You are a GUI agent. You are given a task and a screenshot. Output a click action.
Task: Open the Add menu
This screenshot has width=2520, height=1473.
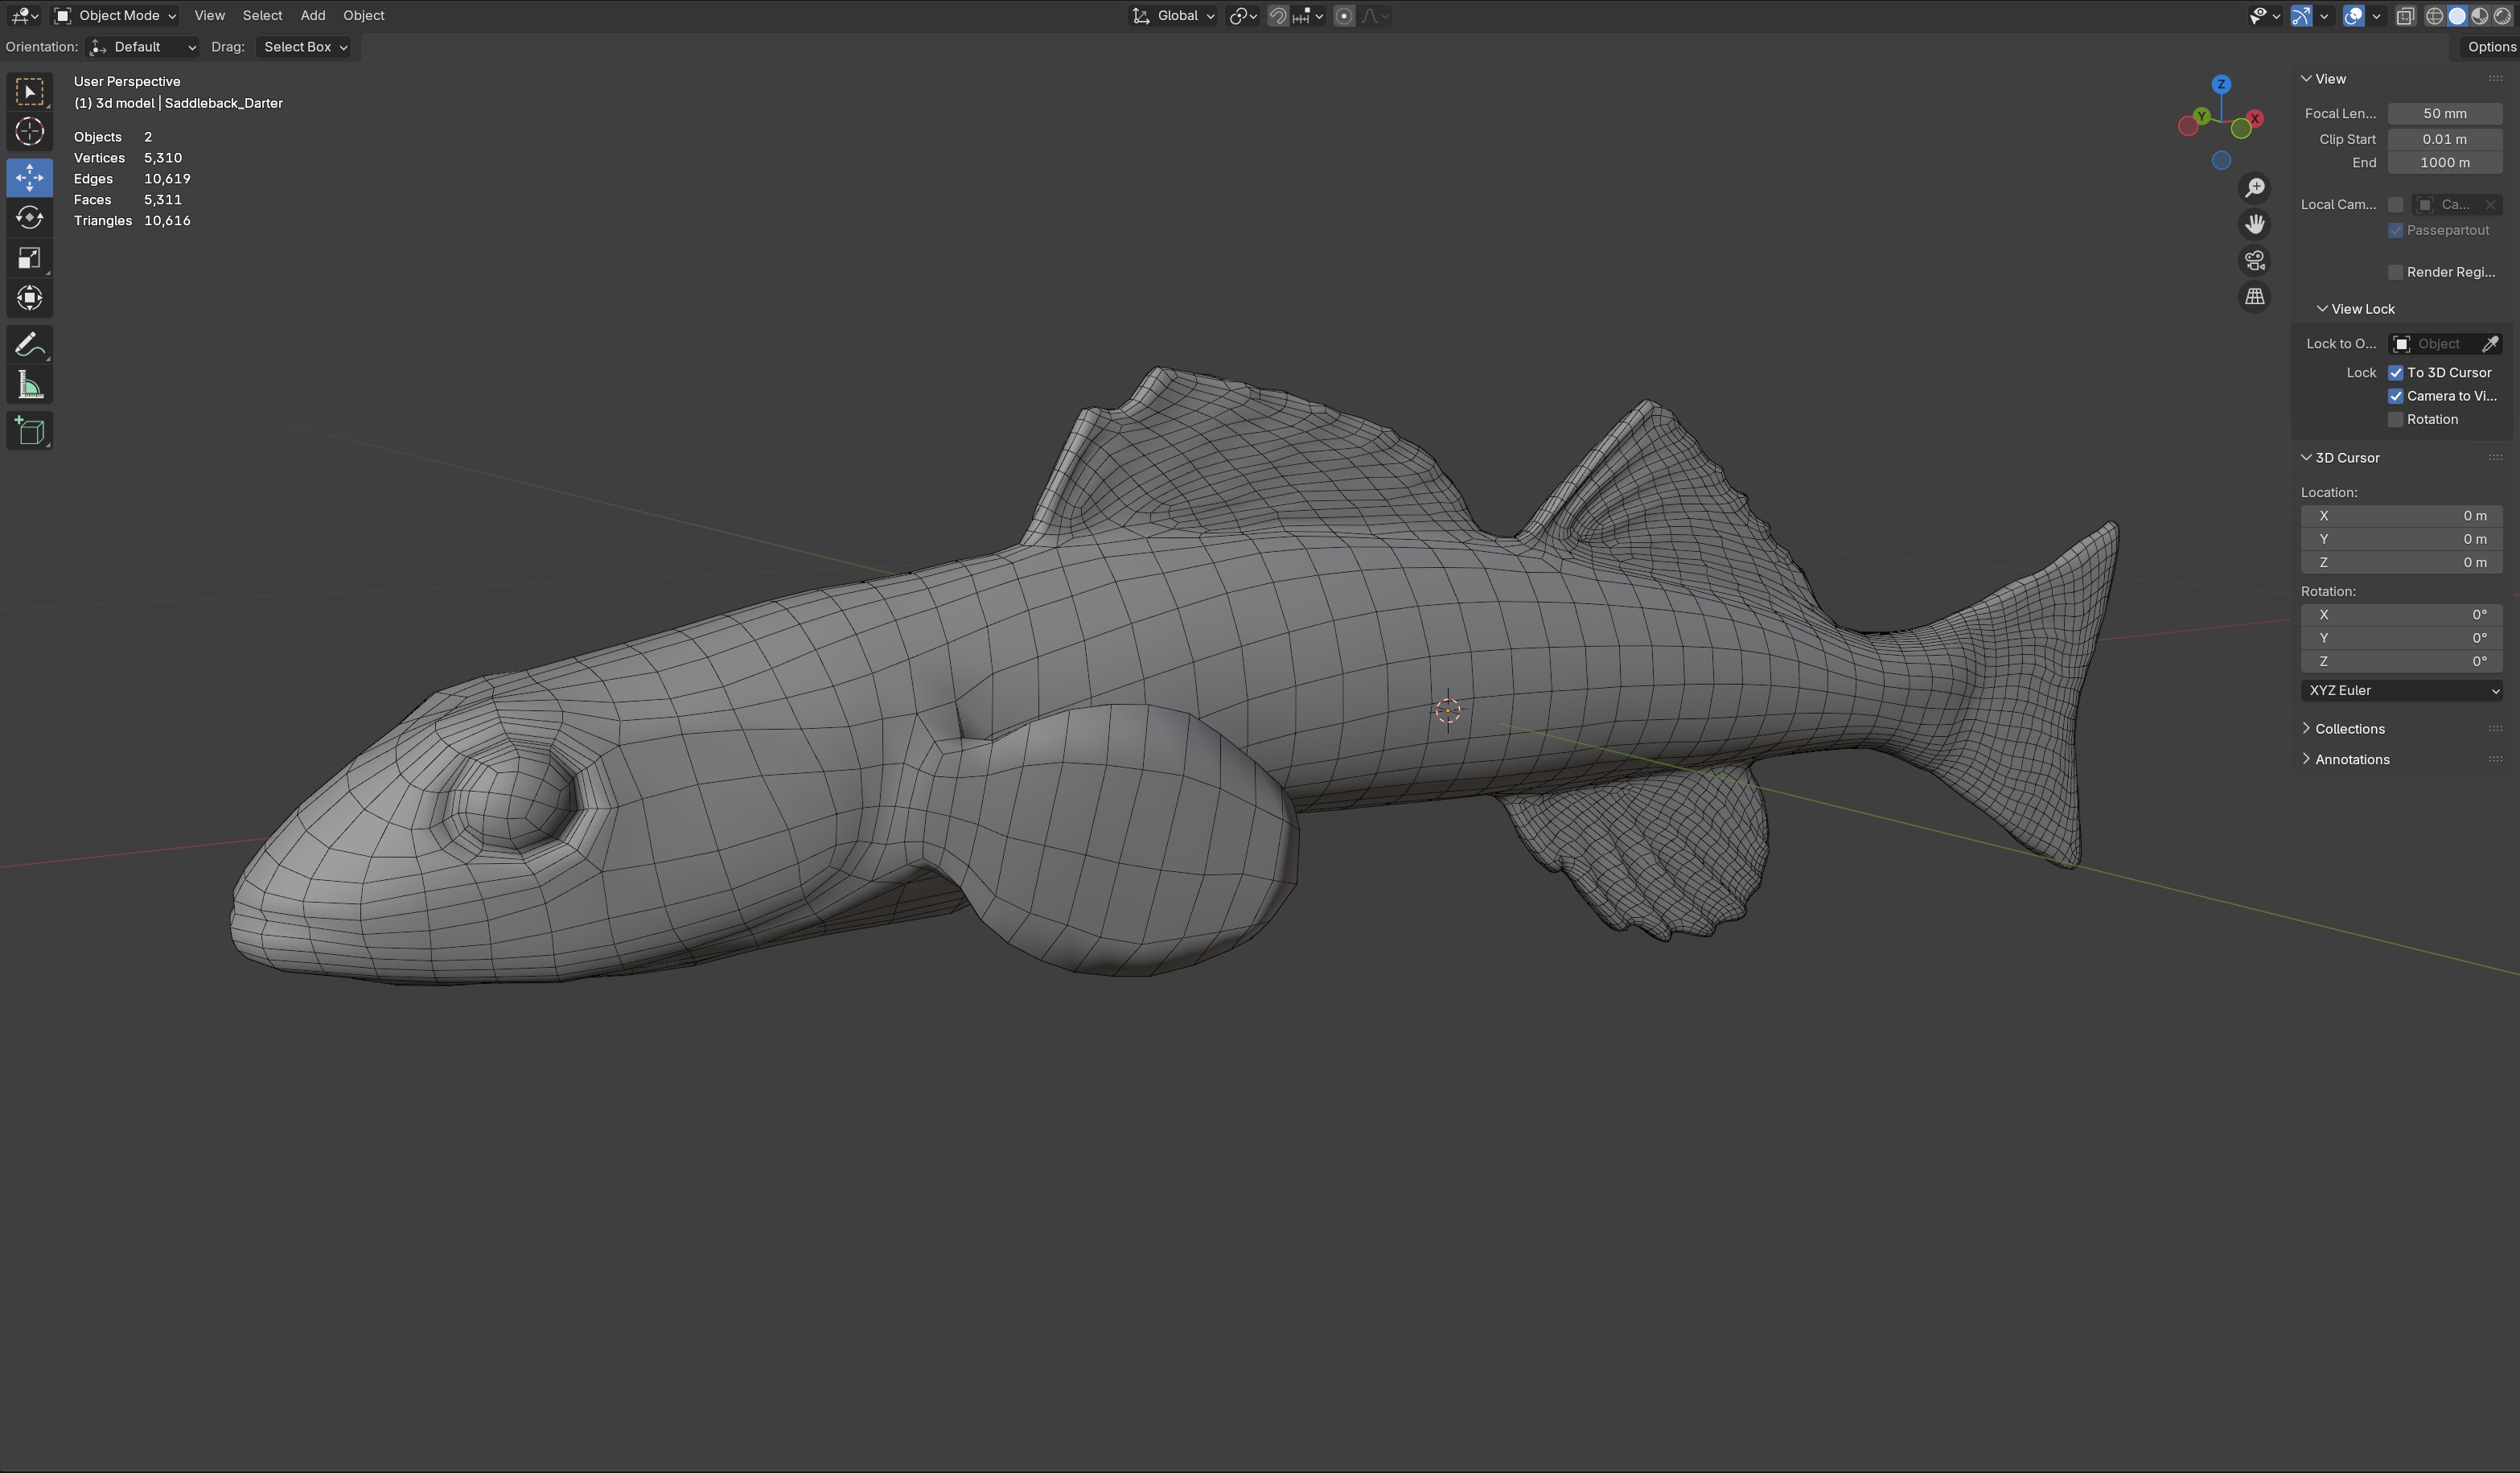[312, 15]
